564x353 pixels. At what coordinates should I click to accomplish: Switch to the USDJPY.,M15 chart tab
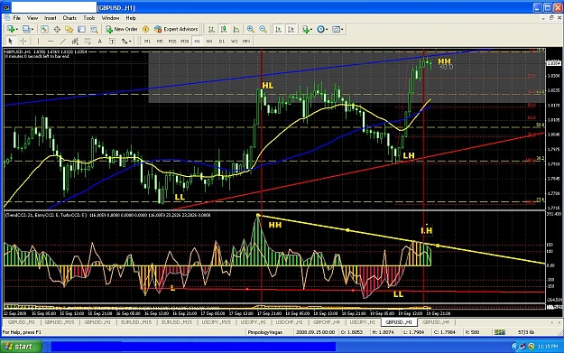tap(217, 322)
